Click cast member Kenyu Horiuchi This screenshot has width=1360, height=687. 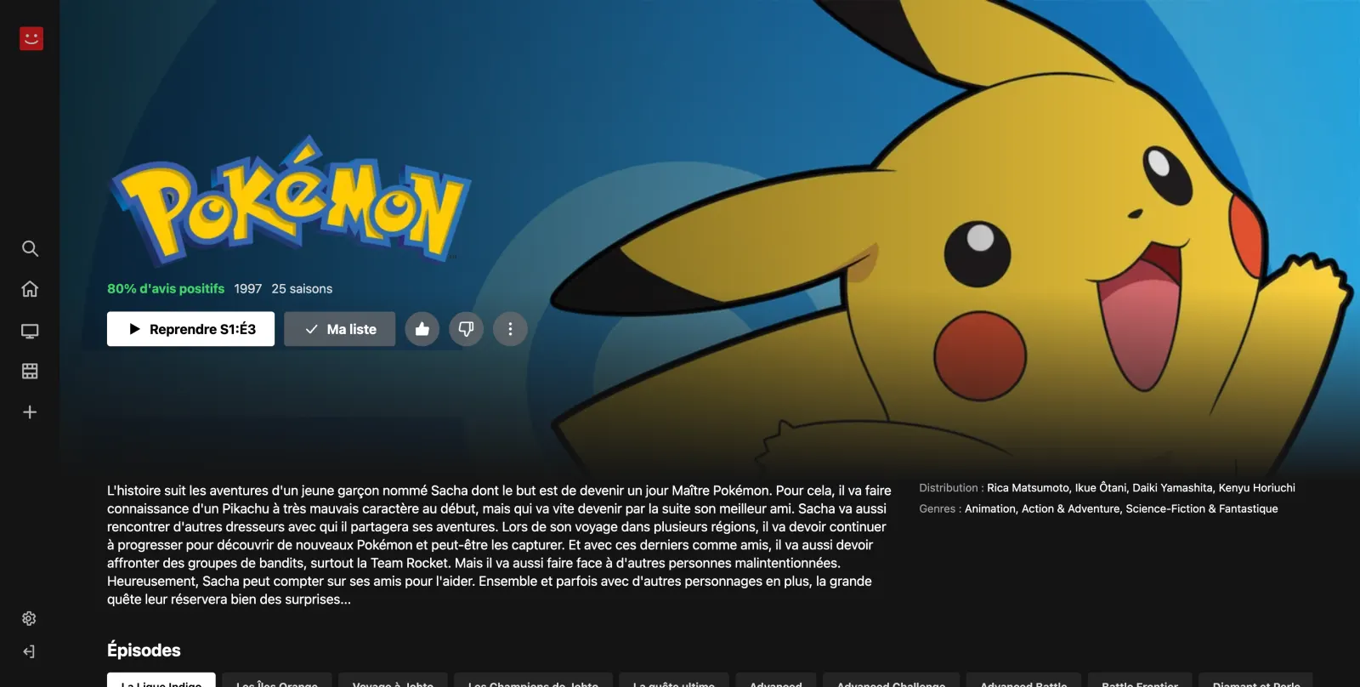coord(1257,488)
